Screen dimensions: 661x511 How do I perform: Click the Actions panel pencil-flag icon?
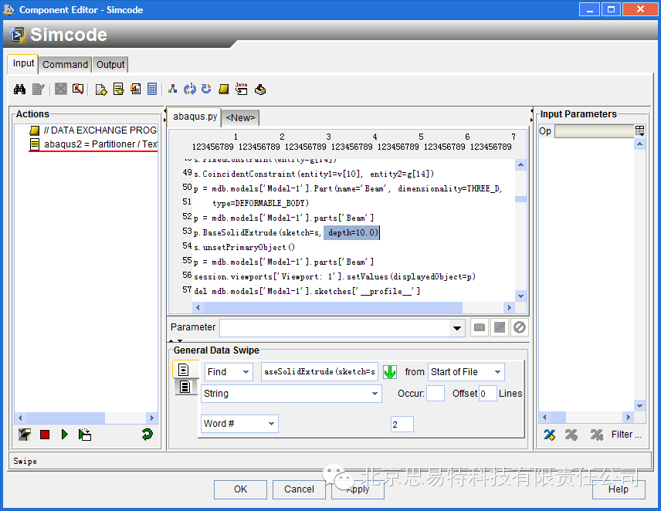[25, 435]
